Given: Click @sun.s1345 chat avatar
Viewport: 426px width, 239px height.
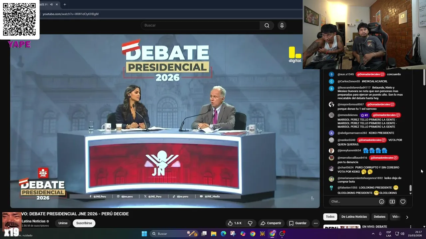Looking at the screenshot, I should (331, 74).
